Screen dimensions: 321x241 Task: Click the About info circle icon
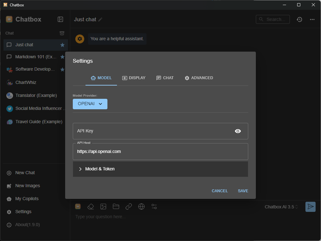pos(9,225)
